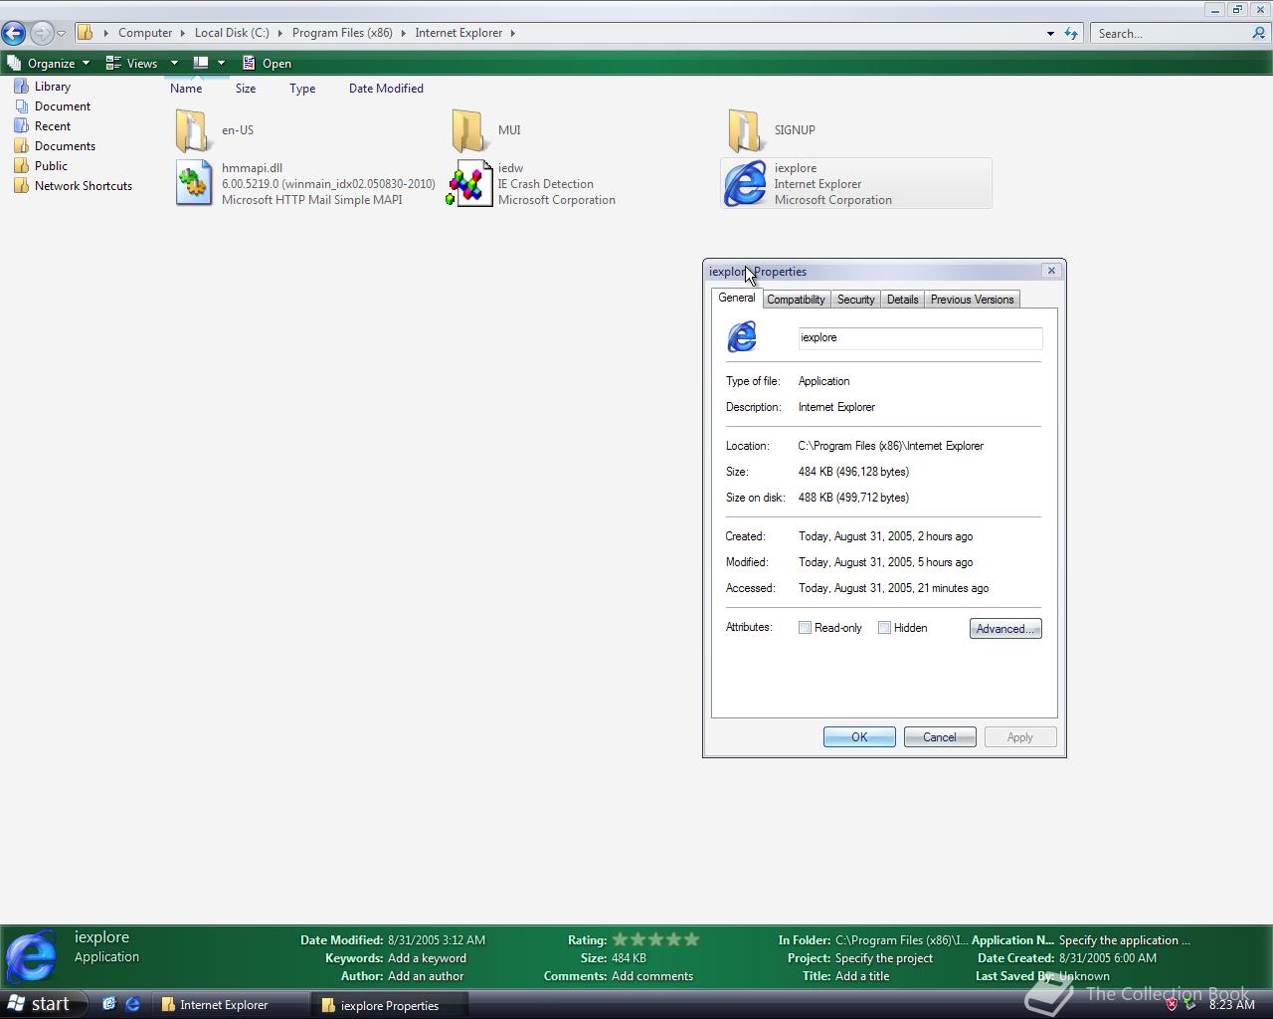
Task: Open the address bar history dropdown
Action: [x=1050, y=34]
